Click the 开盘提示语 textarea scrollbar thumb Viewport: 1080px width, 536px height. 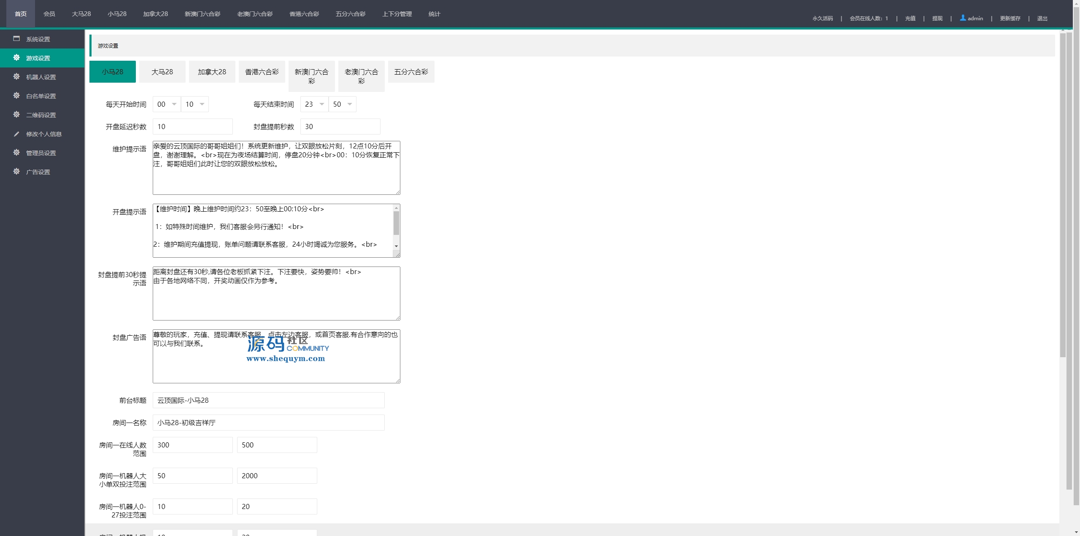[396, 223]
